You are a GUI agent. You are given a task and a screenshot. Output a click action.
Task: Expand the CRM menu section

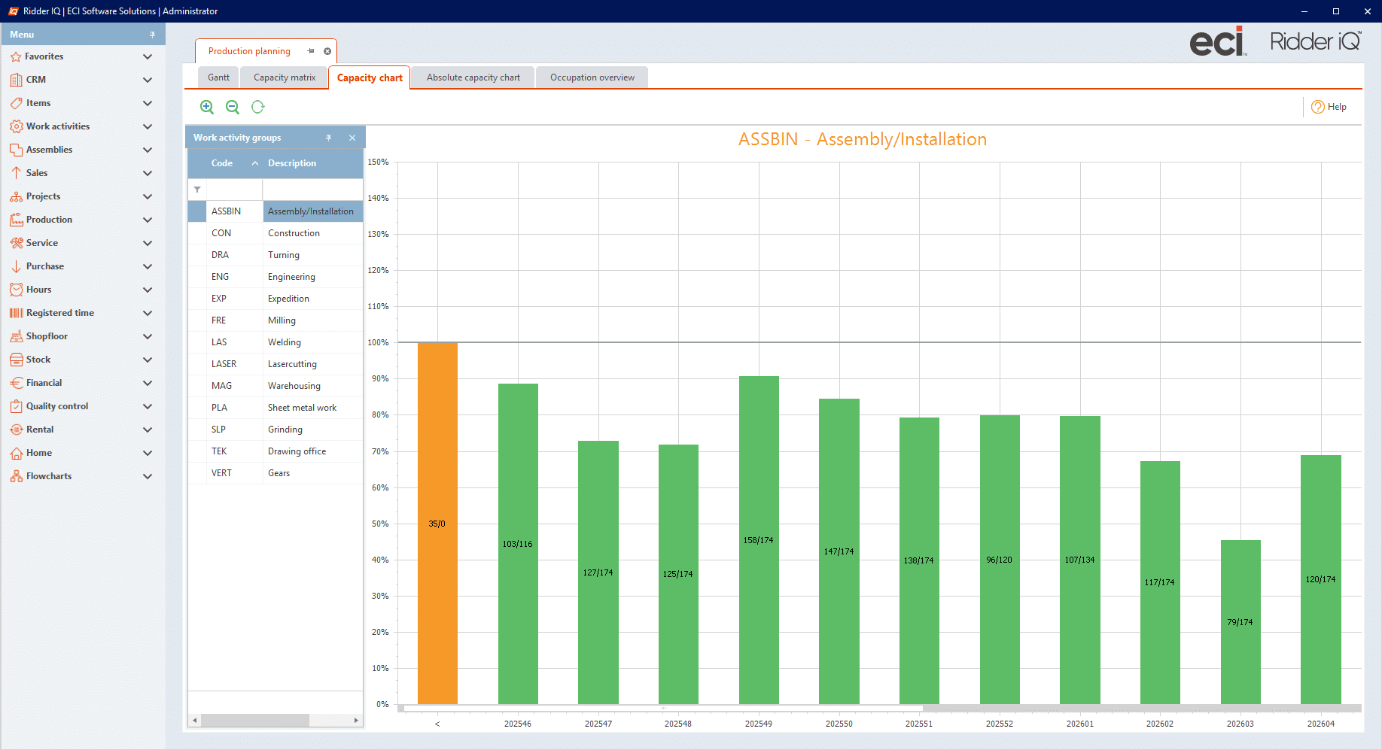(x=148, y=80)
